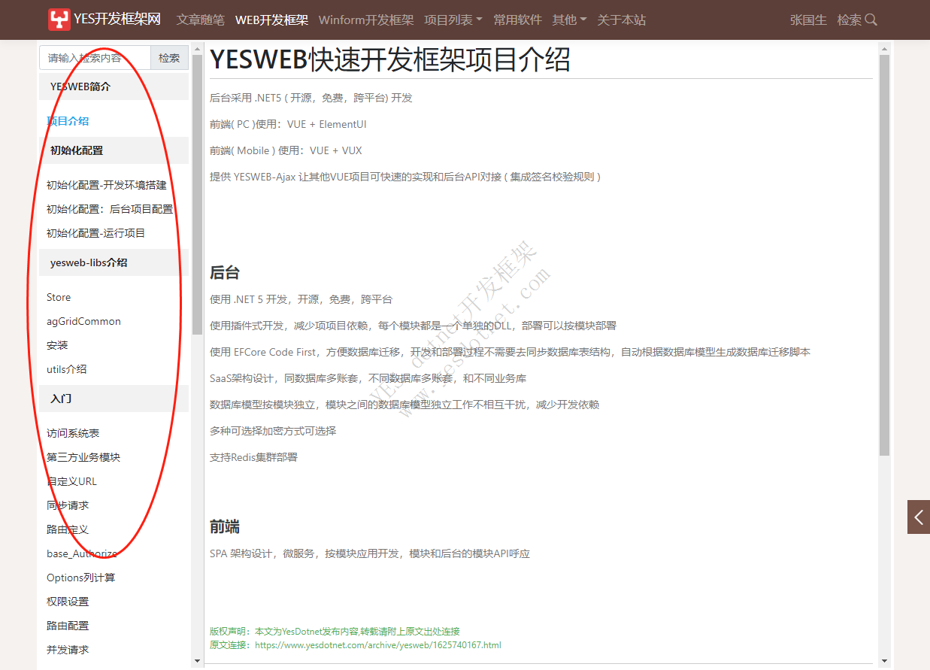Open the 同步请求 sidebar entry

[68, 505]
